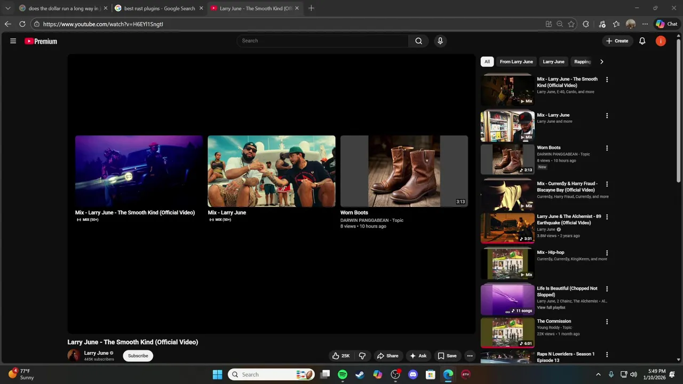Open options for Mix - Hip-hop item
The image size is (683, 384).
(607, 253)
